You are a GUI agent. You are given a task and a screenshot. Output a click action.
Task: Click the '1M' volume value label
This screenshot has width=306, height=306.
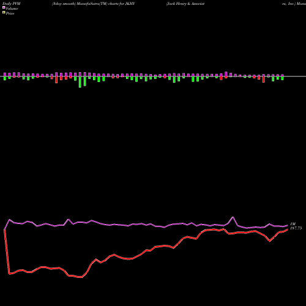coord(293,224)
